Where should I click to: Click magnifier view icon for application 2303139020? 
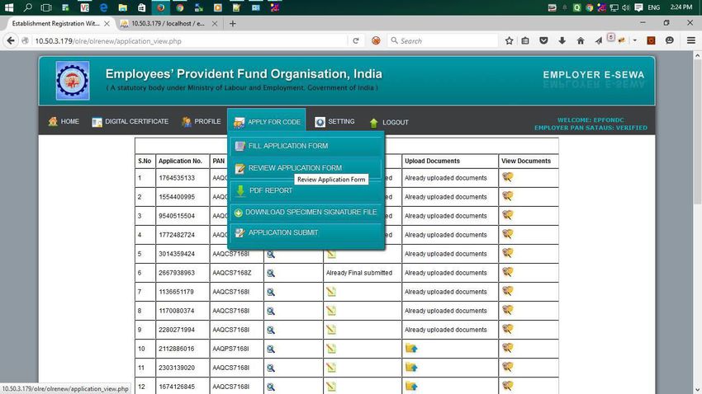coord(271,368)
